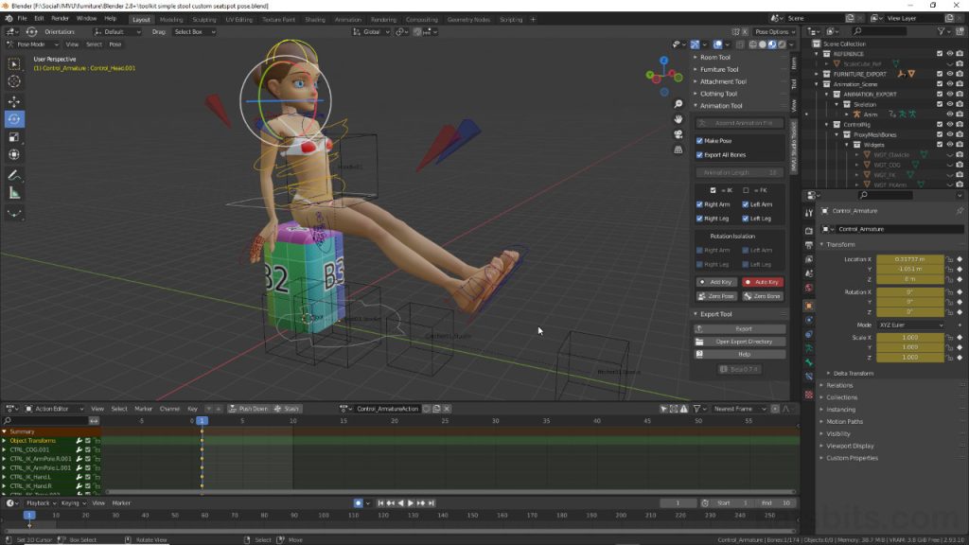Screen dimensions: 969x545
Task: Uncheck the Make Pose checkbox
Action: pyautogui.click(x=698, y=141)
